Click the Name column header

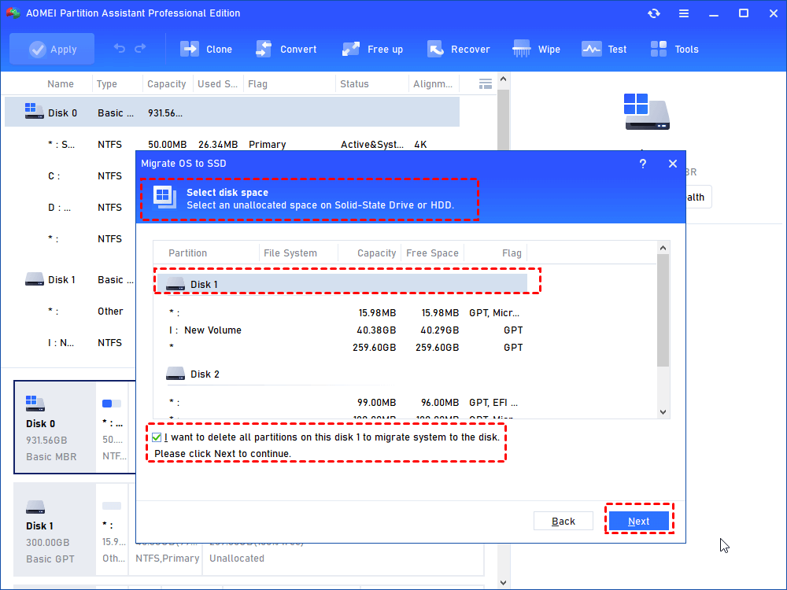click(x=61, y=84)
